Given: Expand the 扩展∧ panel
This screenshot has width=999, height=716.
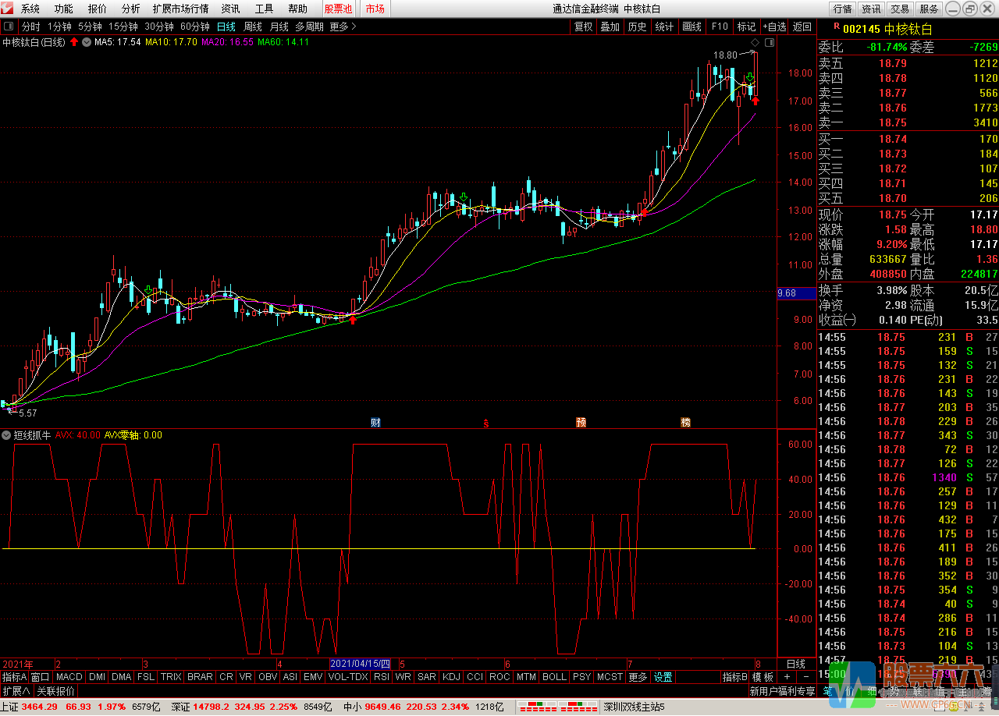Looking at the screenshot, I should 16,691.
